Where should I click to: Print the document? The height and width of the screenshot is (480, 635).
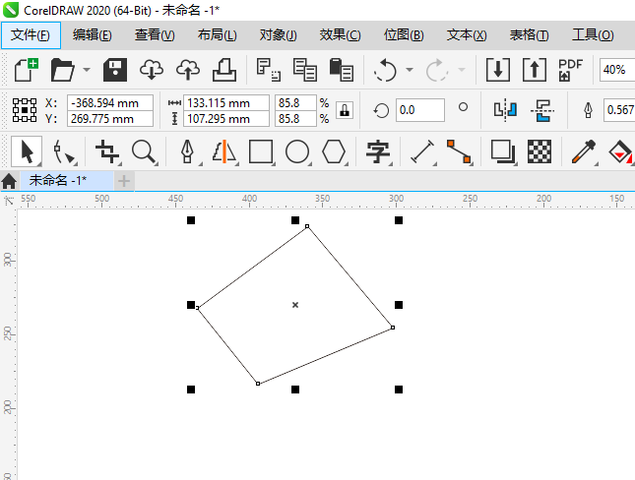(224, 70)
